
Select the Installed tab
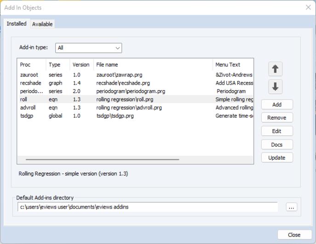pos(17,23)
